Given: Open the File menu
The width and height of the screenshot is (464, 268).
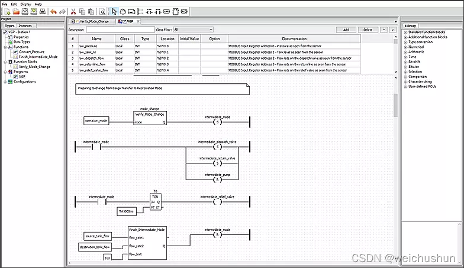Looking at the screenshot, I should coord(5,4).
